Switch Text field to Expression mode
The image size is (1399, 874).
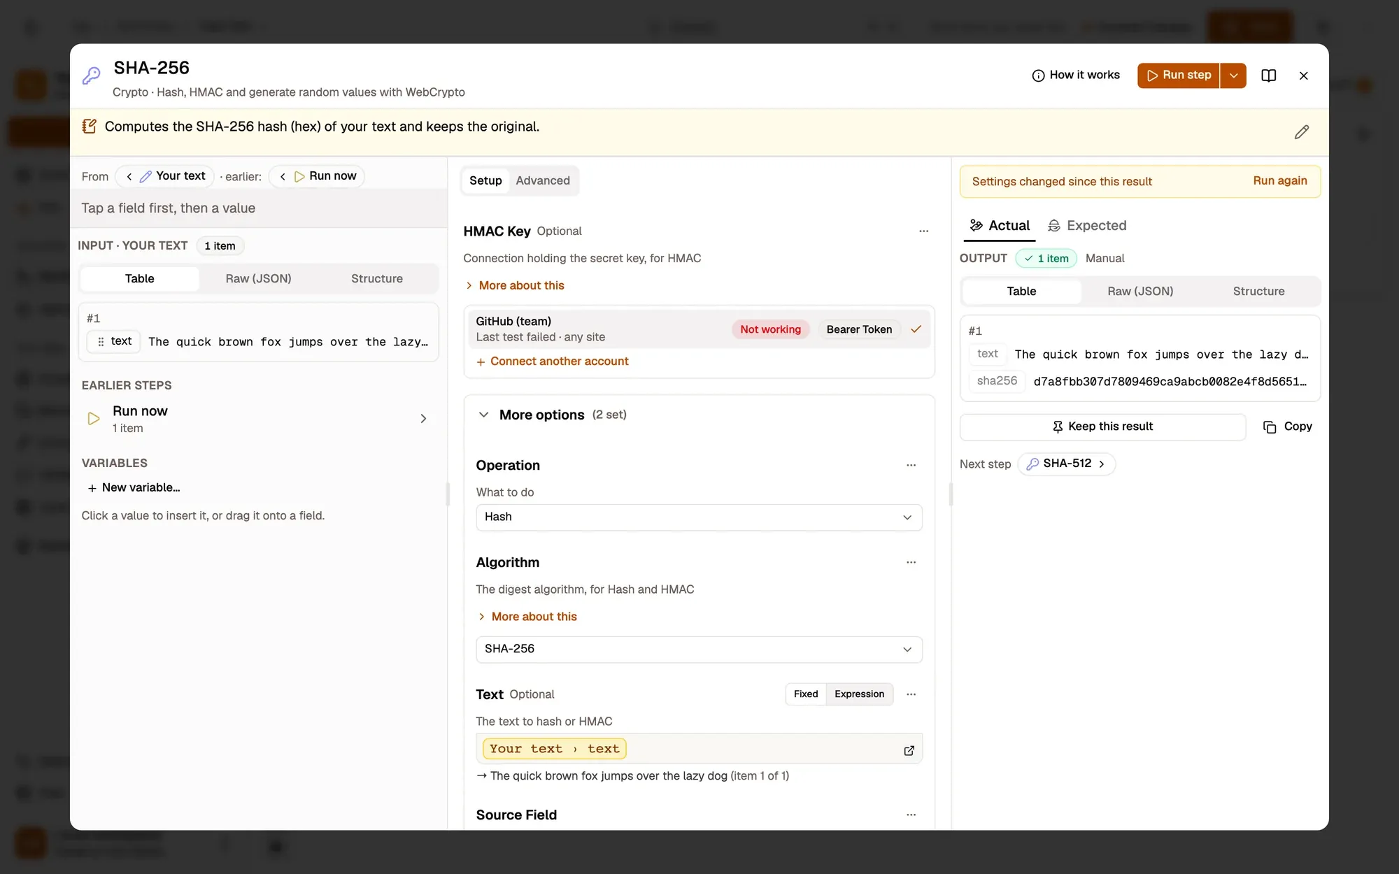[859, 694]
